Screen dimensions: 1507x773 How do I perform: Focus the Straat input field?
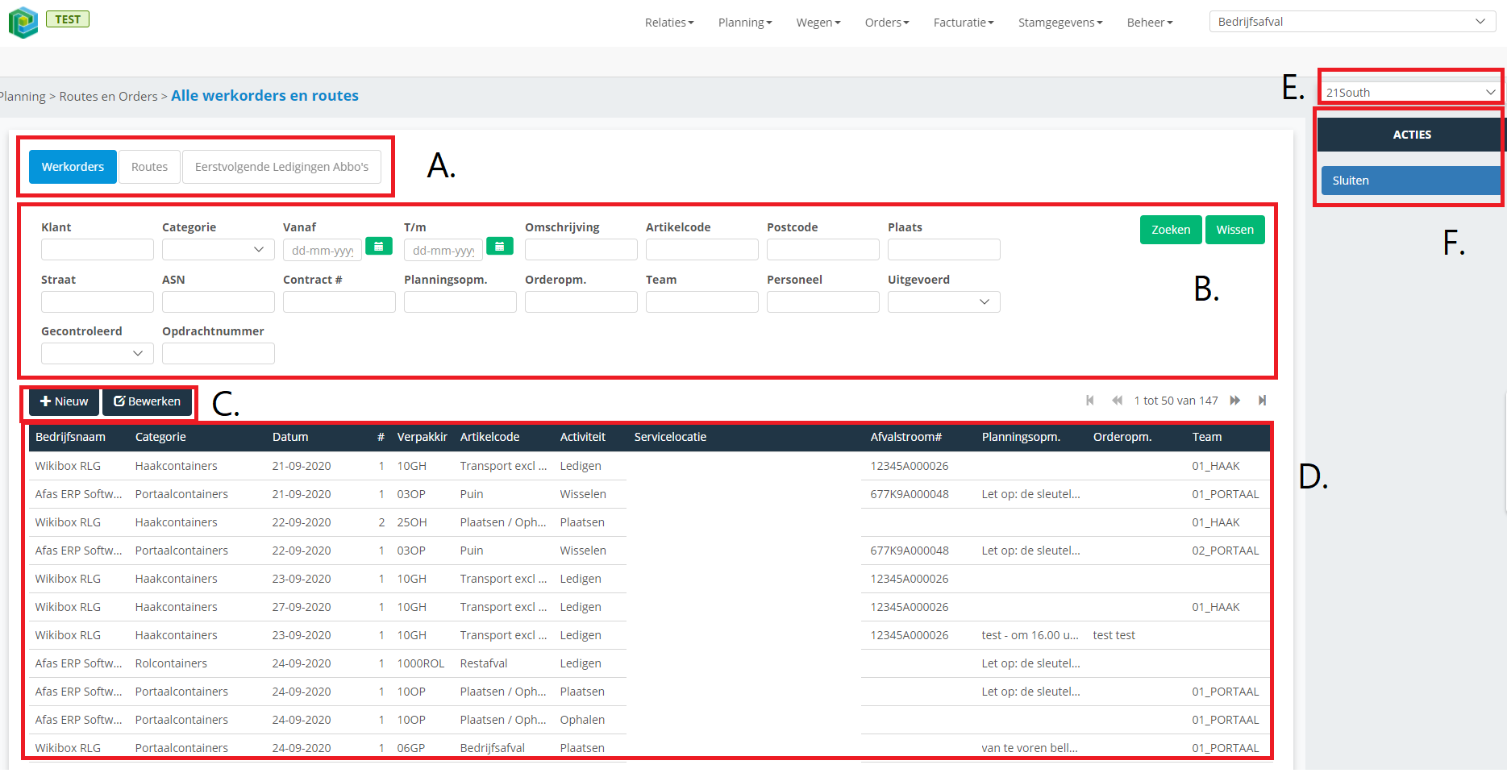click(97, 301)
